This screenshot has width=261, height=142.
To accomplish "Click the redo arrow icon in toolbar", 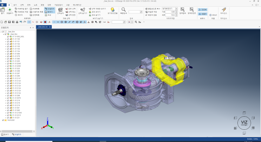I will 25,22.
